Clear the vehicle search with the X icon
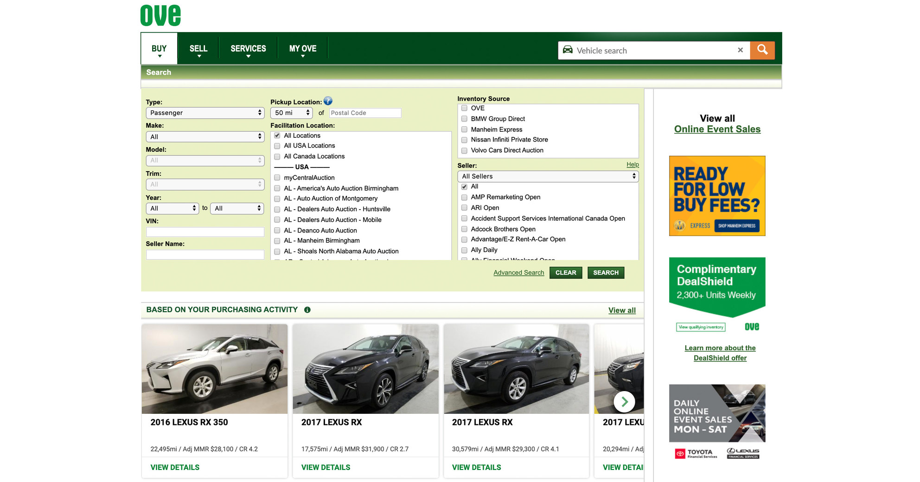The image size is (920, 482). [741, 50]
